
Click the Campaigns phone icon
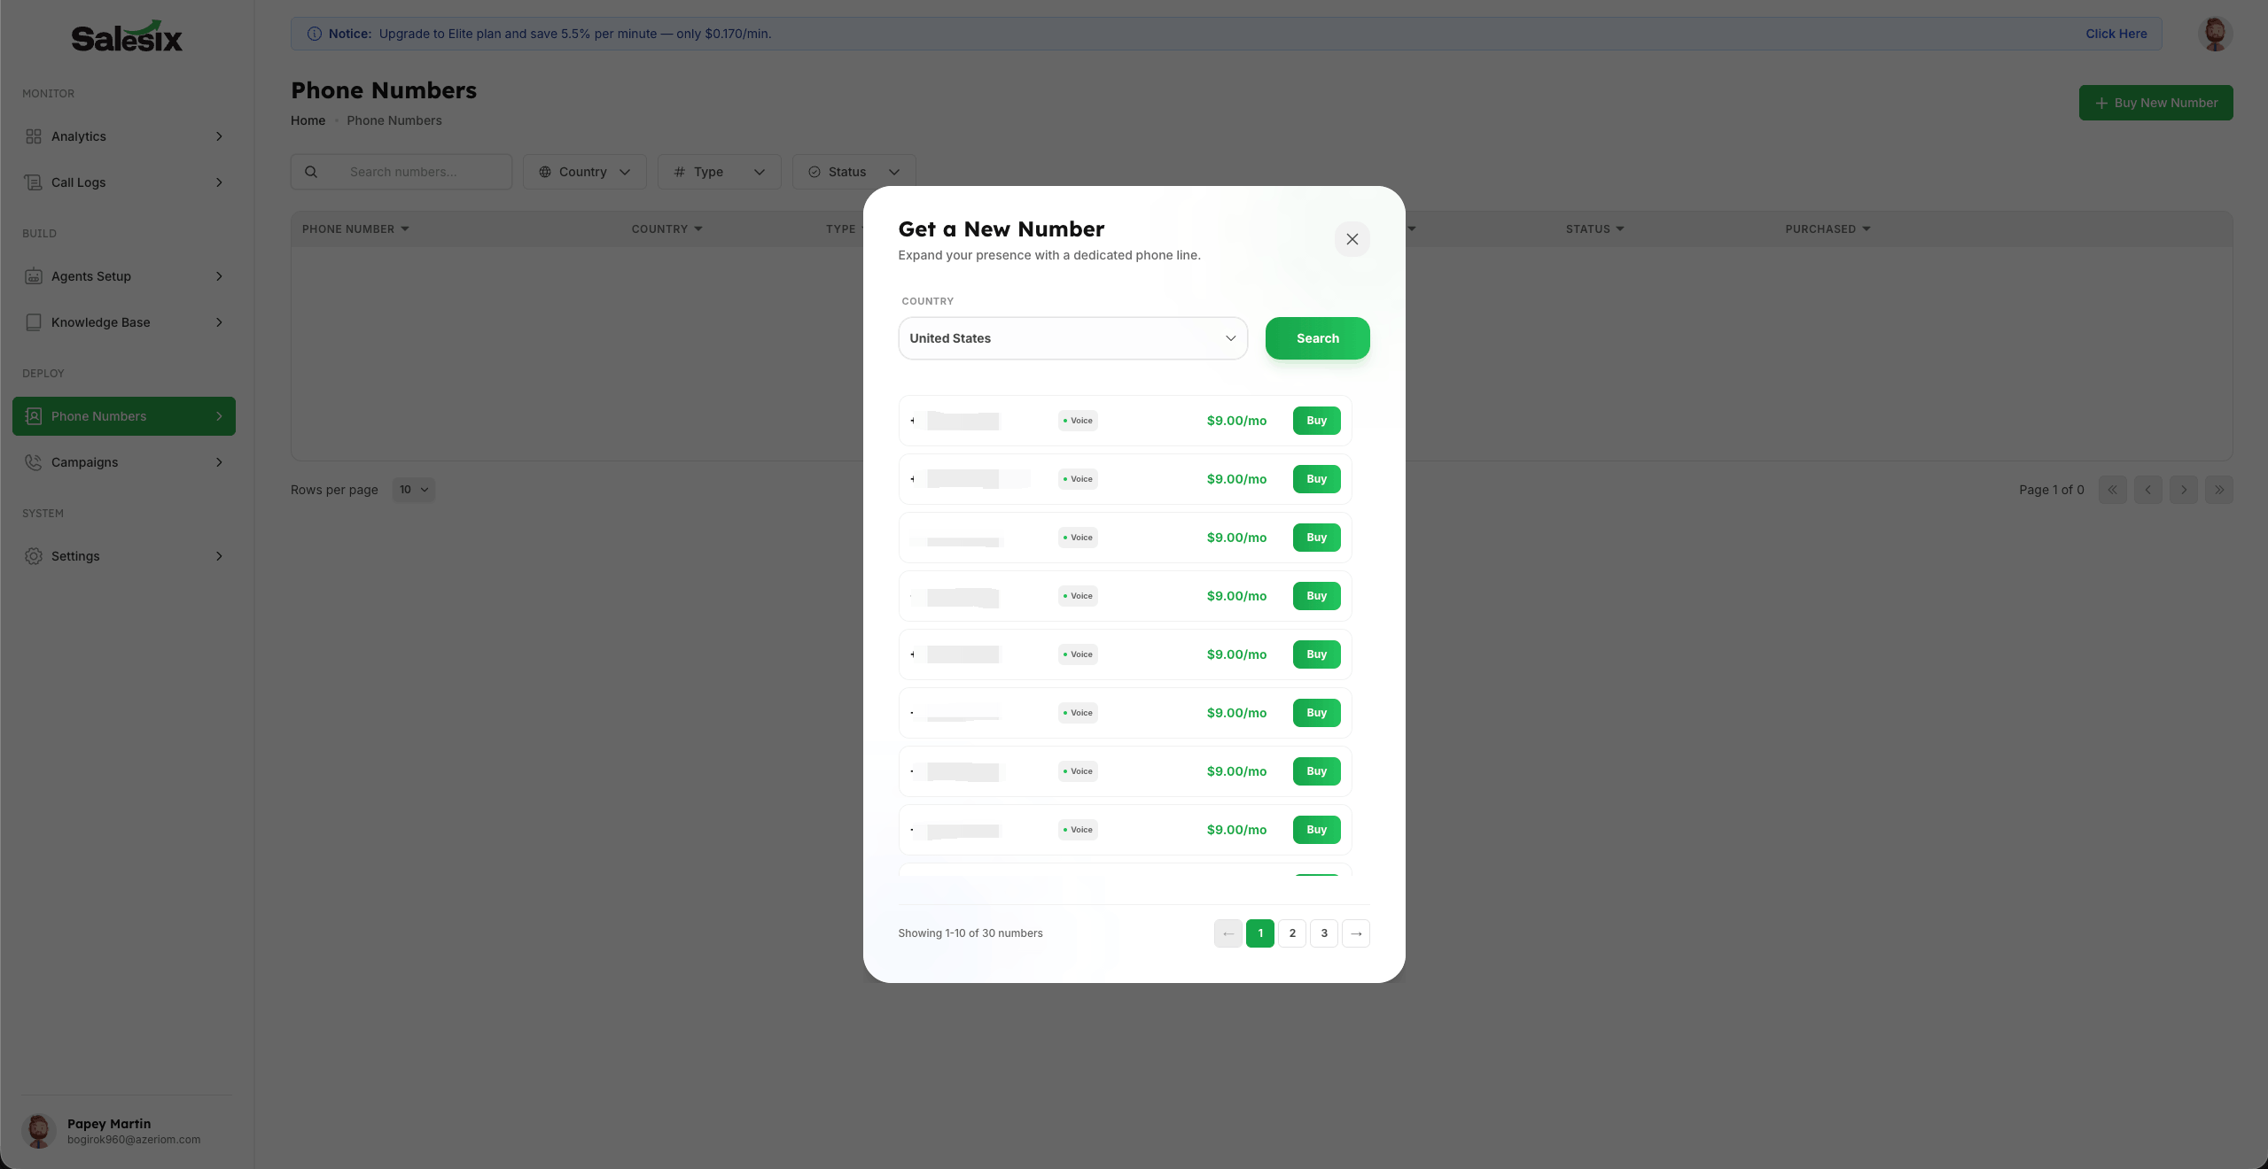[x=33, y=461]
